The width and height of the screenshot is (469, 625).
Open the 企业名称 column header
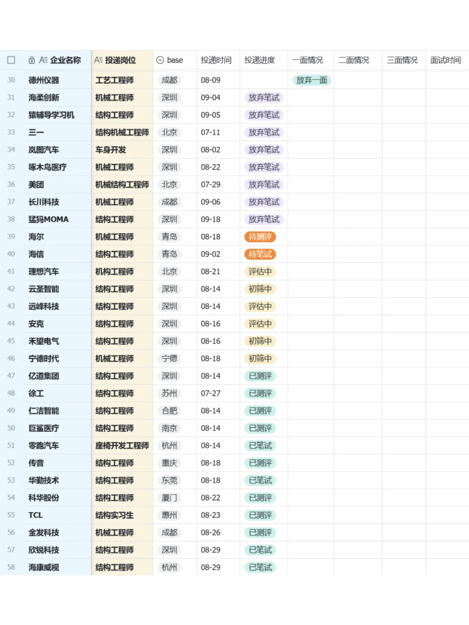coord(57,60)
